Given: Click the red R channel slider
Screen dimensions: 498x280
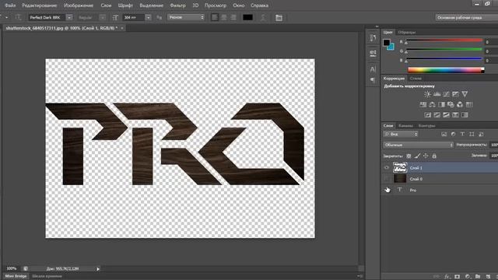Looking at the screenshot, I should (444, 40).
